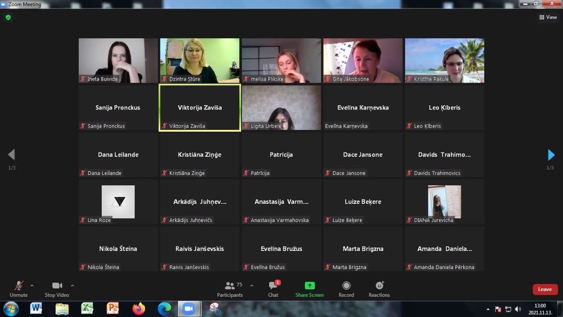Open the Reactions menu

pos(379,289)
